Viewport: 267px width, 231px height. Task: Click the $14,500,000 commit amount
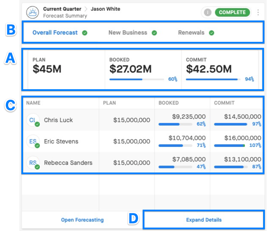point(243,117)
